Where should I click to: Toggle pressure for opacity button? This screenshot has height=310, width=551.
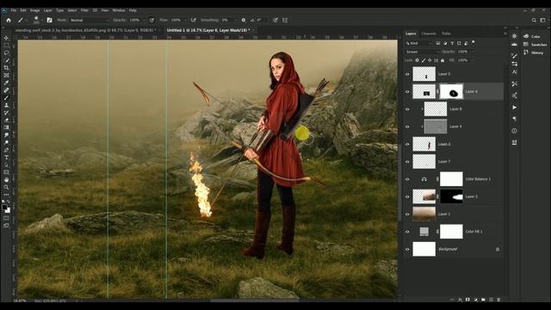[x=152, y=20]
